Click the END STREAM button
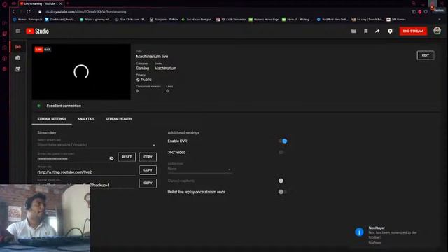The image size is (448, 252). pos(413,31)
